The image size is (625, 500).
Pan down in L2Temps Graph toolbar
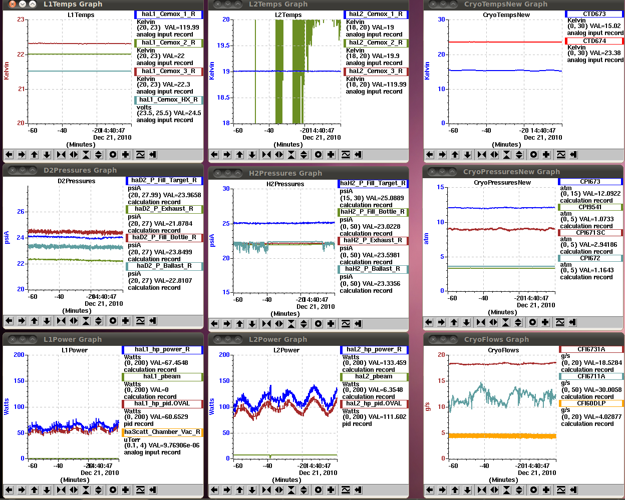coord(252,155)
